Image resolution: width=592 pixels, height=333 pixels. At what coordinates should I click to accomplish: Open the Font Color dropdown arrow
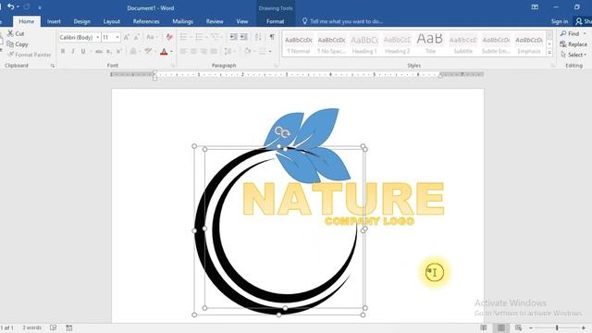pos(171,52)
